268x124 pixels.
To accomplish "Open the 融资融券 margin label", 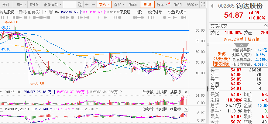I will pos(155,12).
